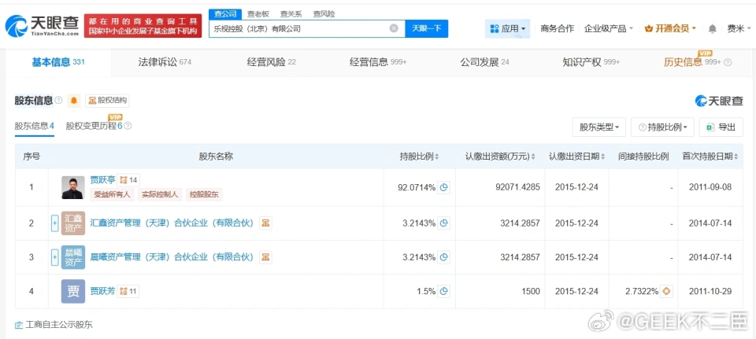
Task: Click the 贾 avatar of 贾跃芳
Action: pos(73,291)
